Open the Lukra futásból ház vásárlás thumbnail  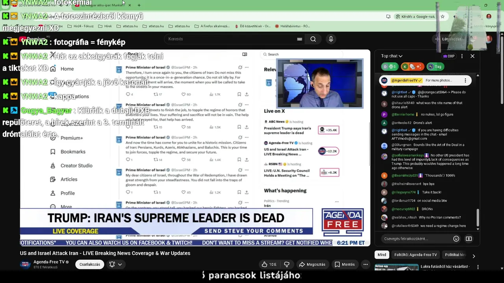point(397,267)
